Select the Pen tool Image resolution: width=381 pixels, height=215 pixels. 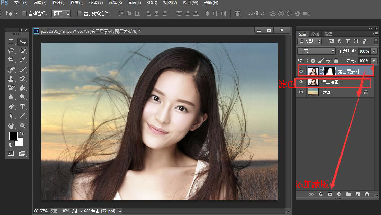[x=11, y=107]
